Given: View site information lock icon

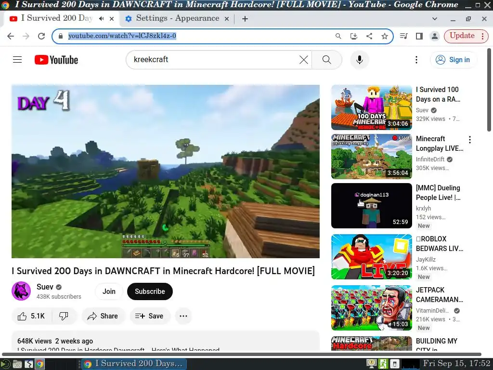Looking at the screenshot, I should point(61,36).
